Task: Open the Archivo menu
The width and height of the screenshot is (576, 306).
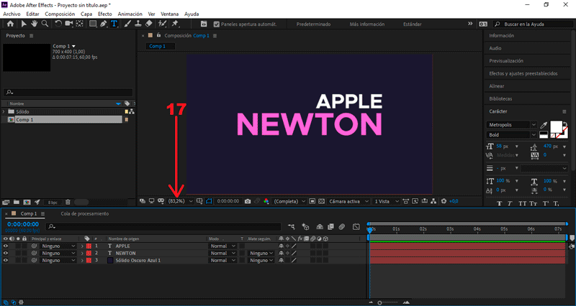Action: (12, 14)
